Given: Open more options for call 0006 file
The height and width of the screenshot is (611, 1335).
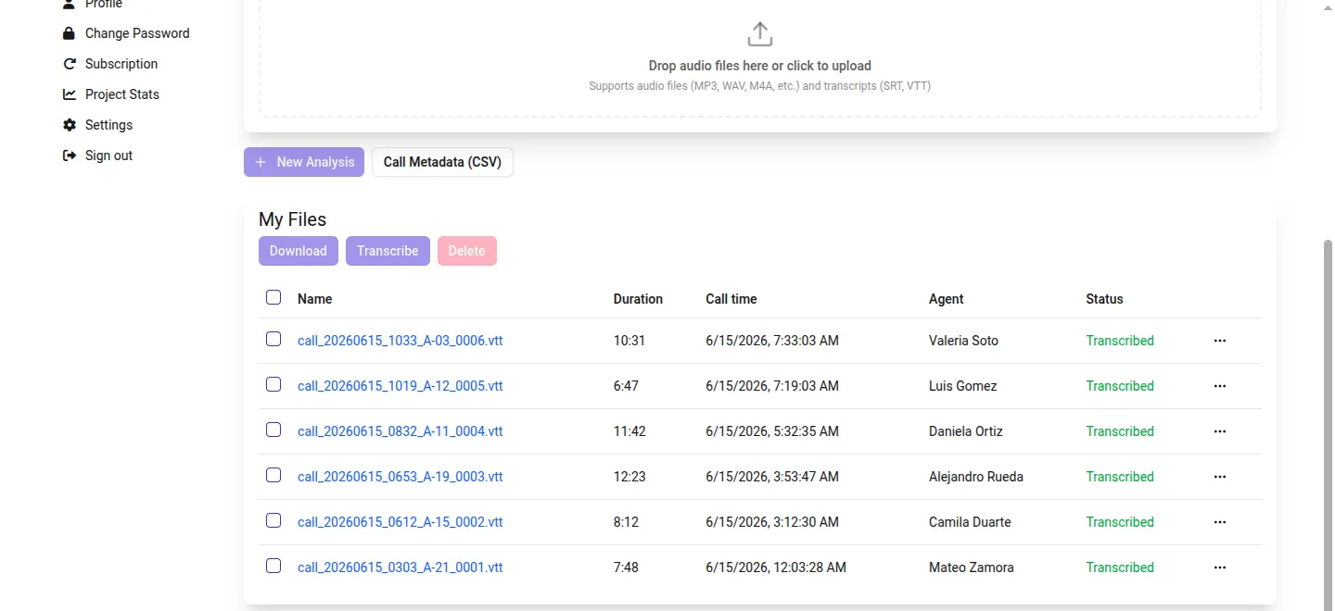Looking at the screenshot, I should 1220,341.
